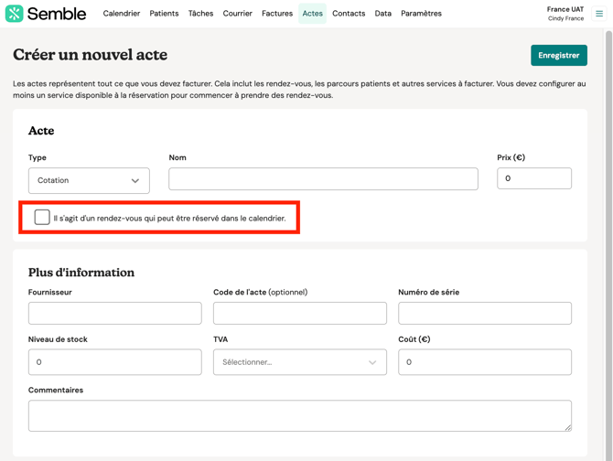Click the Semble logo icon

pyautogui.click(x=14, y=14)
